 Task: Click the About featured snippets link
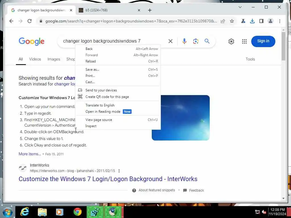157,190
